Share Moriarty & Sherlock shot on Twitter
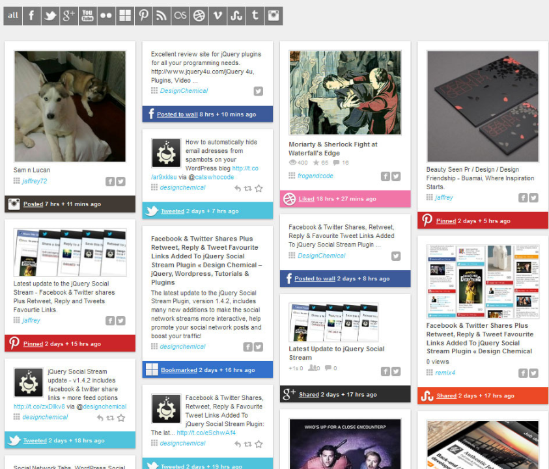Viewport: 549px width, 469px height. pyautogui.click(x=396, y=176)
